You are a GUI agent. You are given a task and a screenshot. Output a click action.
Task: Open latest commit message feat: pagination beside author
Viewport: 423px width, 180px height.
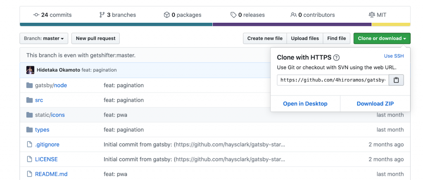[x=99, y=70]
